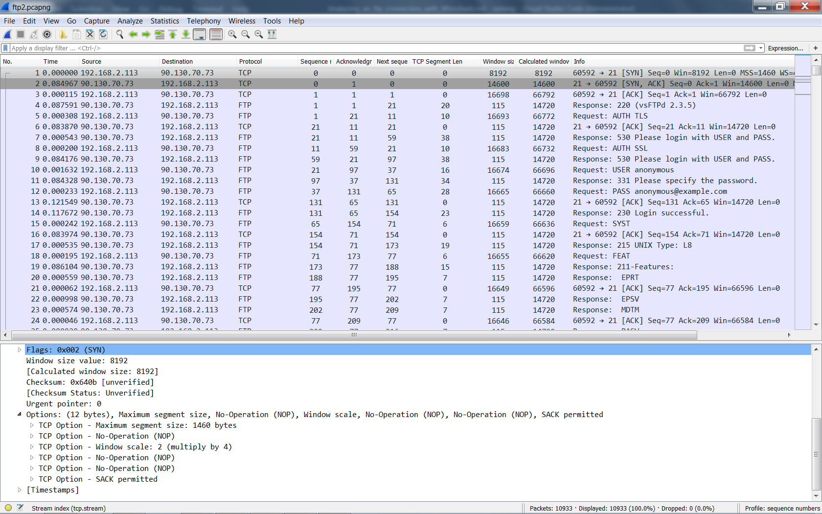Expand the Timestamps section
The width and height of the screenshot is (822, 514).
tap(20, 490)
